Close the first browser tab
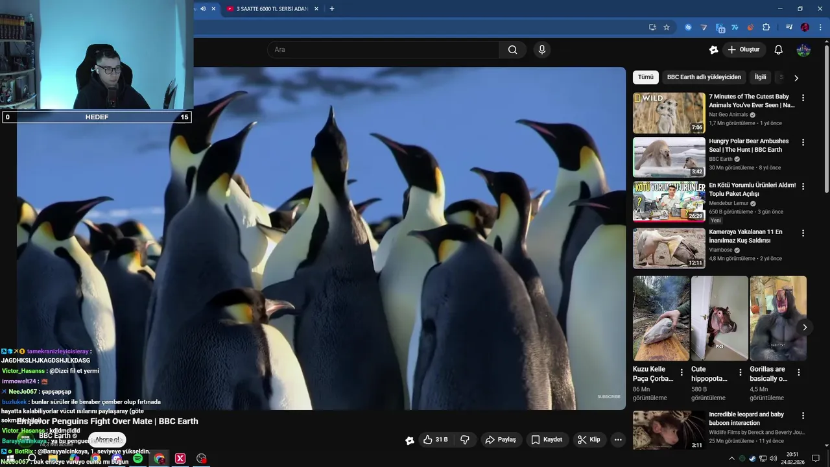Image resolution: width=830 pixels, height=467 pixels. click(x=213, y=8)
